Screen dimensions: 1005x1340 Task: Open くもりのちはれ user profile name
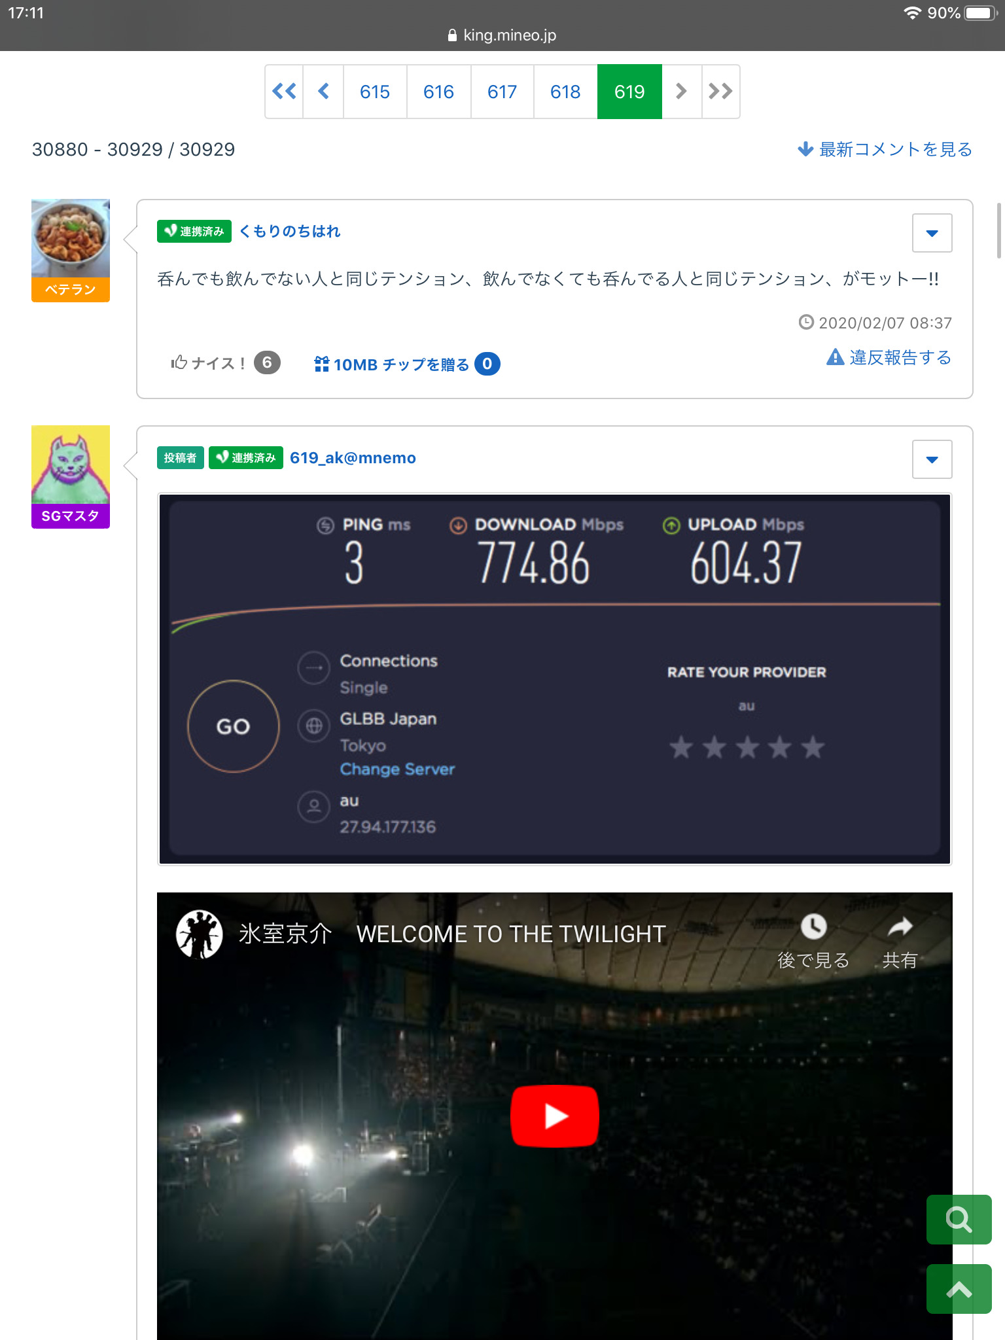pyautogui.click(x=290, y=231)
